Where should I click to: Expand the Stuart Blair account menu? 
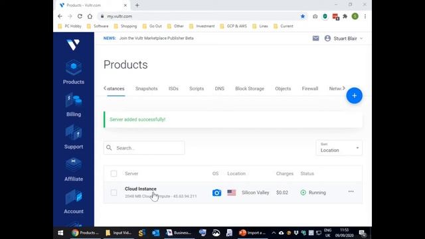coord(344,39)
